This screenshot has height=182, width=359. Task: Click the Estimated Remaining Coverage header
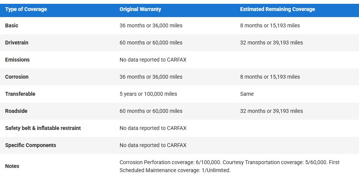pos(277,9)
